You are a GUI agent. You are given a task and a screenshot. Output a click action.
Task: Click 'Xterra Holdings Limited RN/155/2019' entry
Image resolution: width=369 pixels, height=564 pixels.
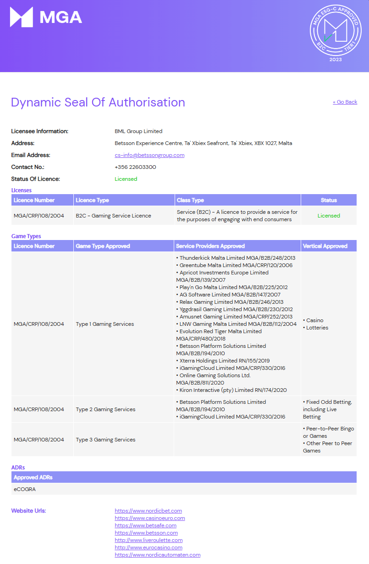[223, 361]
